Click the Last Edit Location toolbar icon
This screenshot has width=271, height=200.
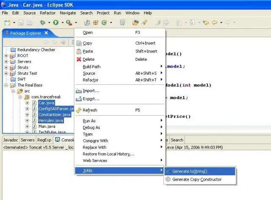[206, 22]
